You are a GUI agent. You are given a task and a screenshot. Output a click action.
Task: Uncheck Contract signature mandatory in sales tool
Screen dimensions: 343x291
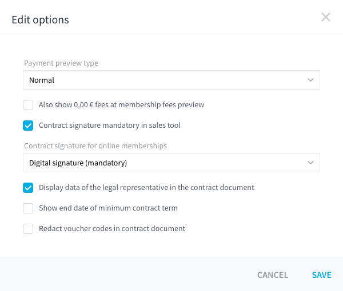(x=28, y=126)
